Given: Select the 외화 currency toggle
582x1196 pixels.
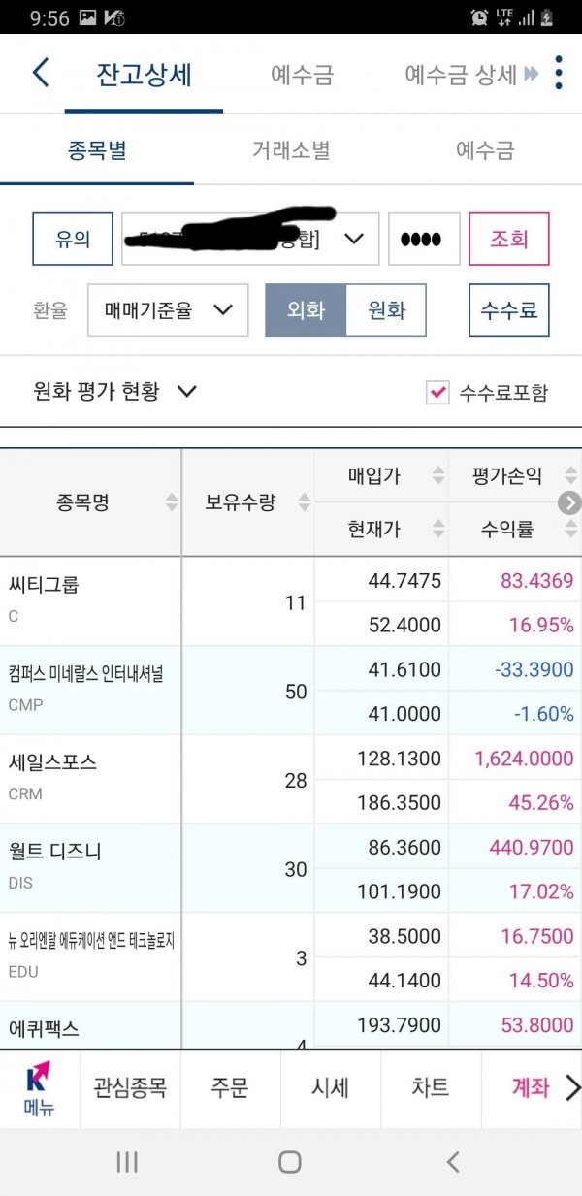Looking at the screenshot, I should point(306,310).
